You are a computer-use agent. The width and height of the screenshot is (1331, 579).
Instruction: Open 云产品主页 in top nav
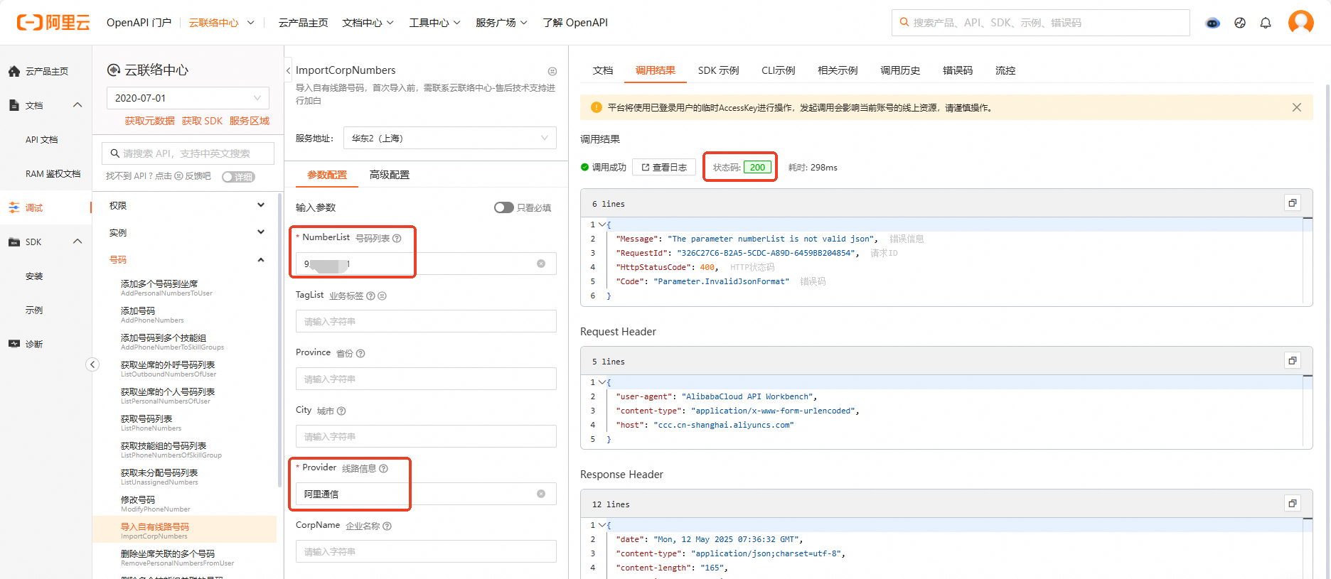click(x=303, y=23)
